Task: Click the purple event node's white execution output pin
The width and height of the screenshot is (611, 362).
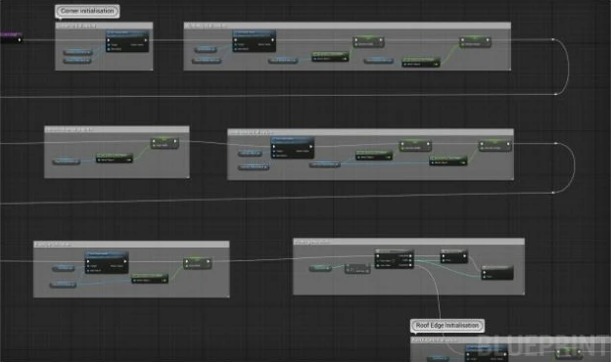Action: tap(20, 40)
